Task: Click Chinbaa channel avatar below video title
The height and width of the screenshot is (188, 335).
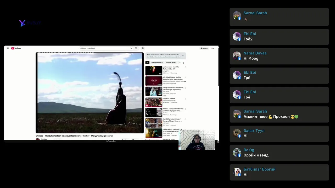Action: (x=38, y=139)
